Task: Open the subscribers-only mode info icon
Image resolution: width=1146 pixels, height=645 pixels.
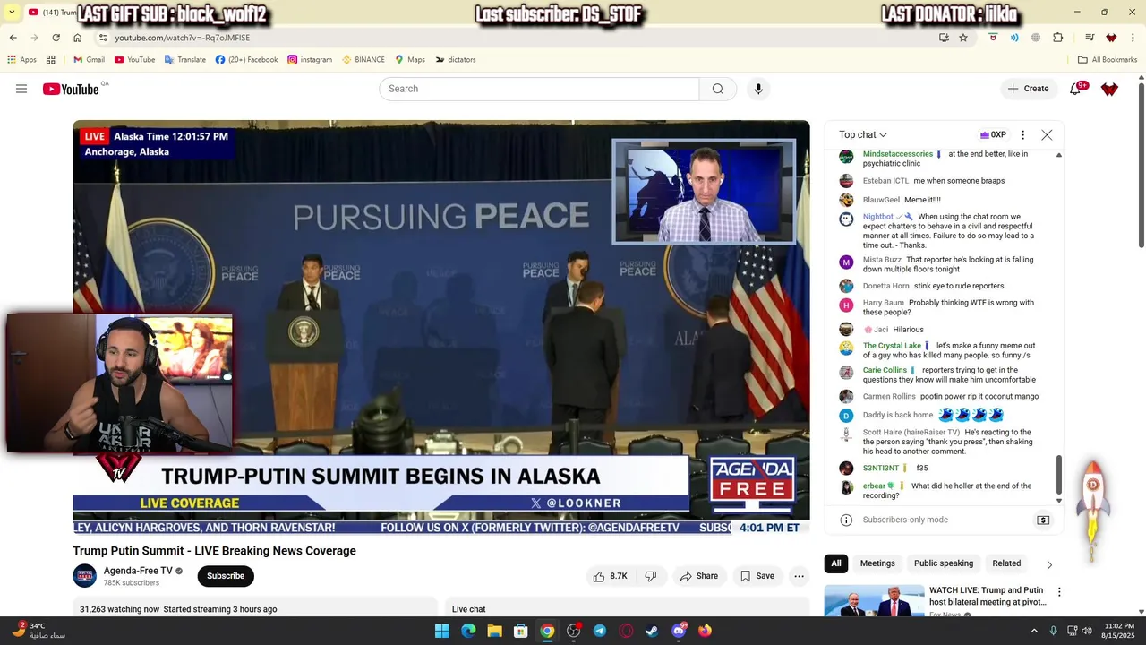Action: click(x=846, y=520)
